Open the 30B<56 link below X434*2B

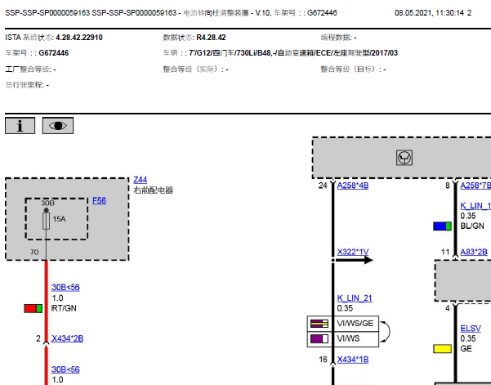tap(65, 369)
